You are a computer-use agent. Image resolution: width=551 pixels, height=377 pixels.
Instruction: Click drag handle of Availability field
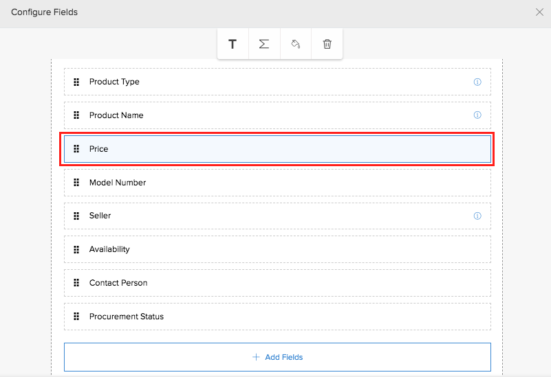coord(76,249)
